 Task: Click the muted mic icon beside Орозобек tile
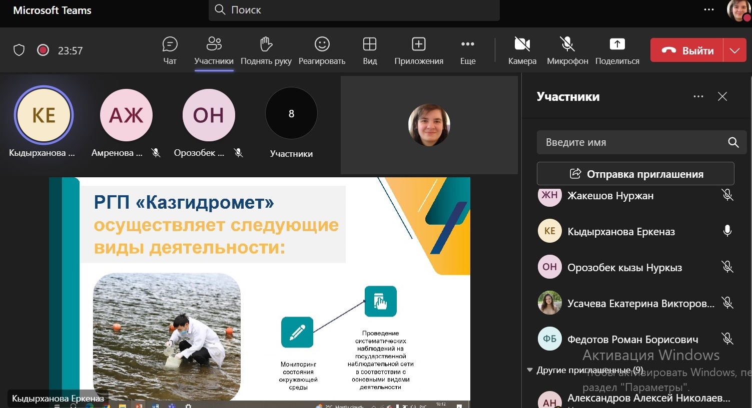click(239, 153)
